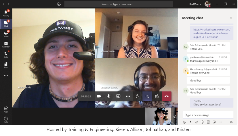
Task: Open the Activity feed in the sidebar
Action: [6, 13]
